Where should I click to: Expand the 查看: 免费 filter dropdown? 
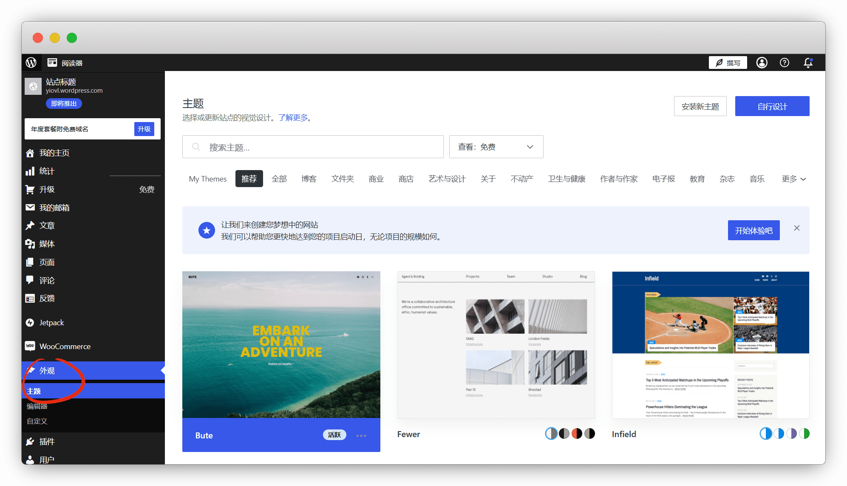(496, 147)
